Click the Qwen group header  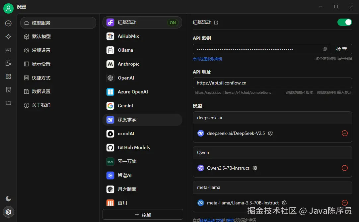(272, 153)
